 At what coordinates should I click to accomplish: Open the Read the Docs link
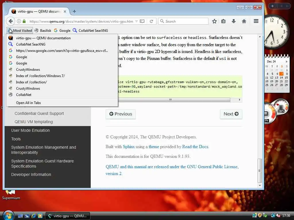click(195, 147)
